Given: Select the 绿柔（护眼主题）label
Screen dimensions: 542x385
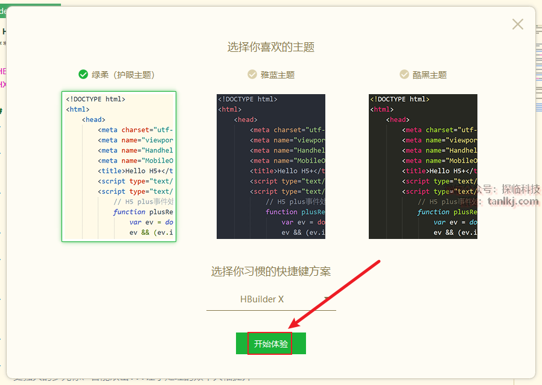Looking at the screenshot, I should (123, 75).
